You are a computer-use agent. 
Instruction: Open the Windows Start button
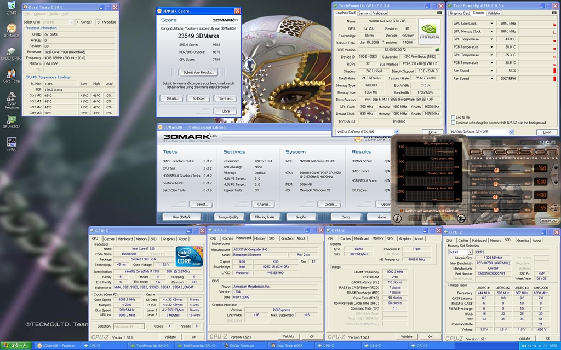(x=16, y=346)
